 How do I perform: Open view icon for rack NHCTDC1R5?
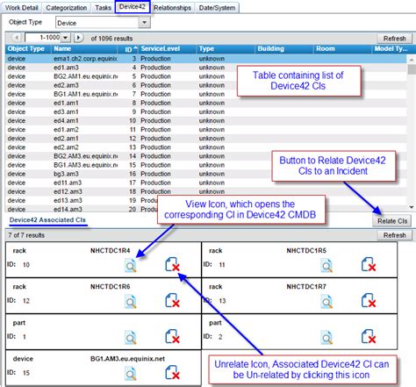[x=326, y=265]
